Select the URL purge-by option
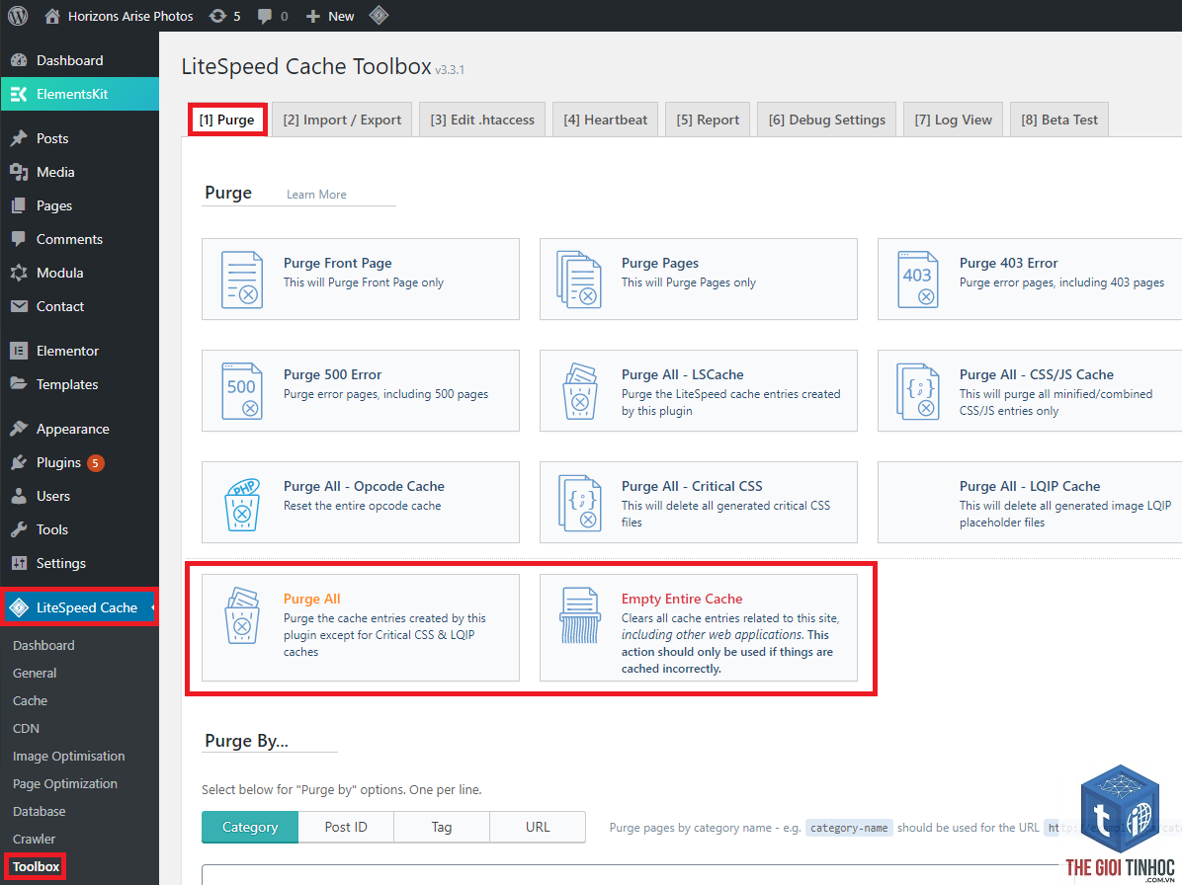 point(538,827)
